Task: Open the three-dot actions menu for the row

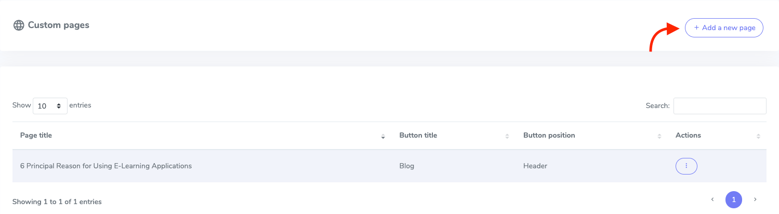Action: click(x=686, y=166)
